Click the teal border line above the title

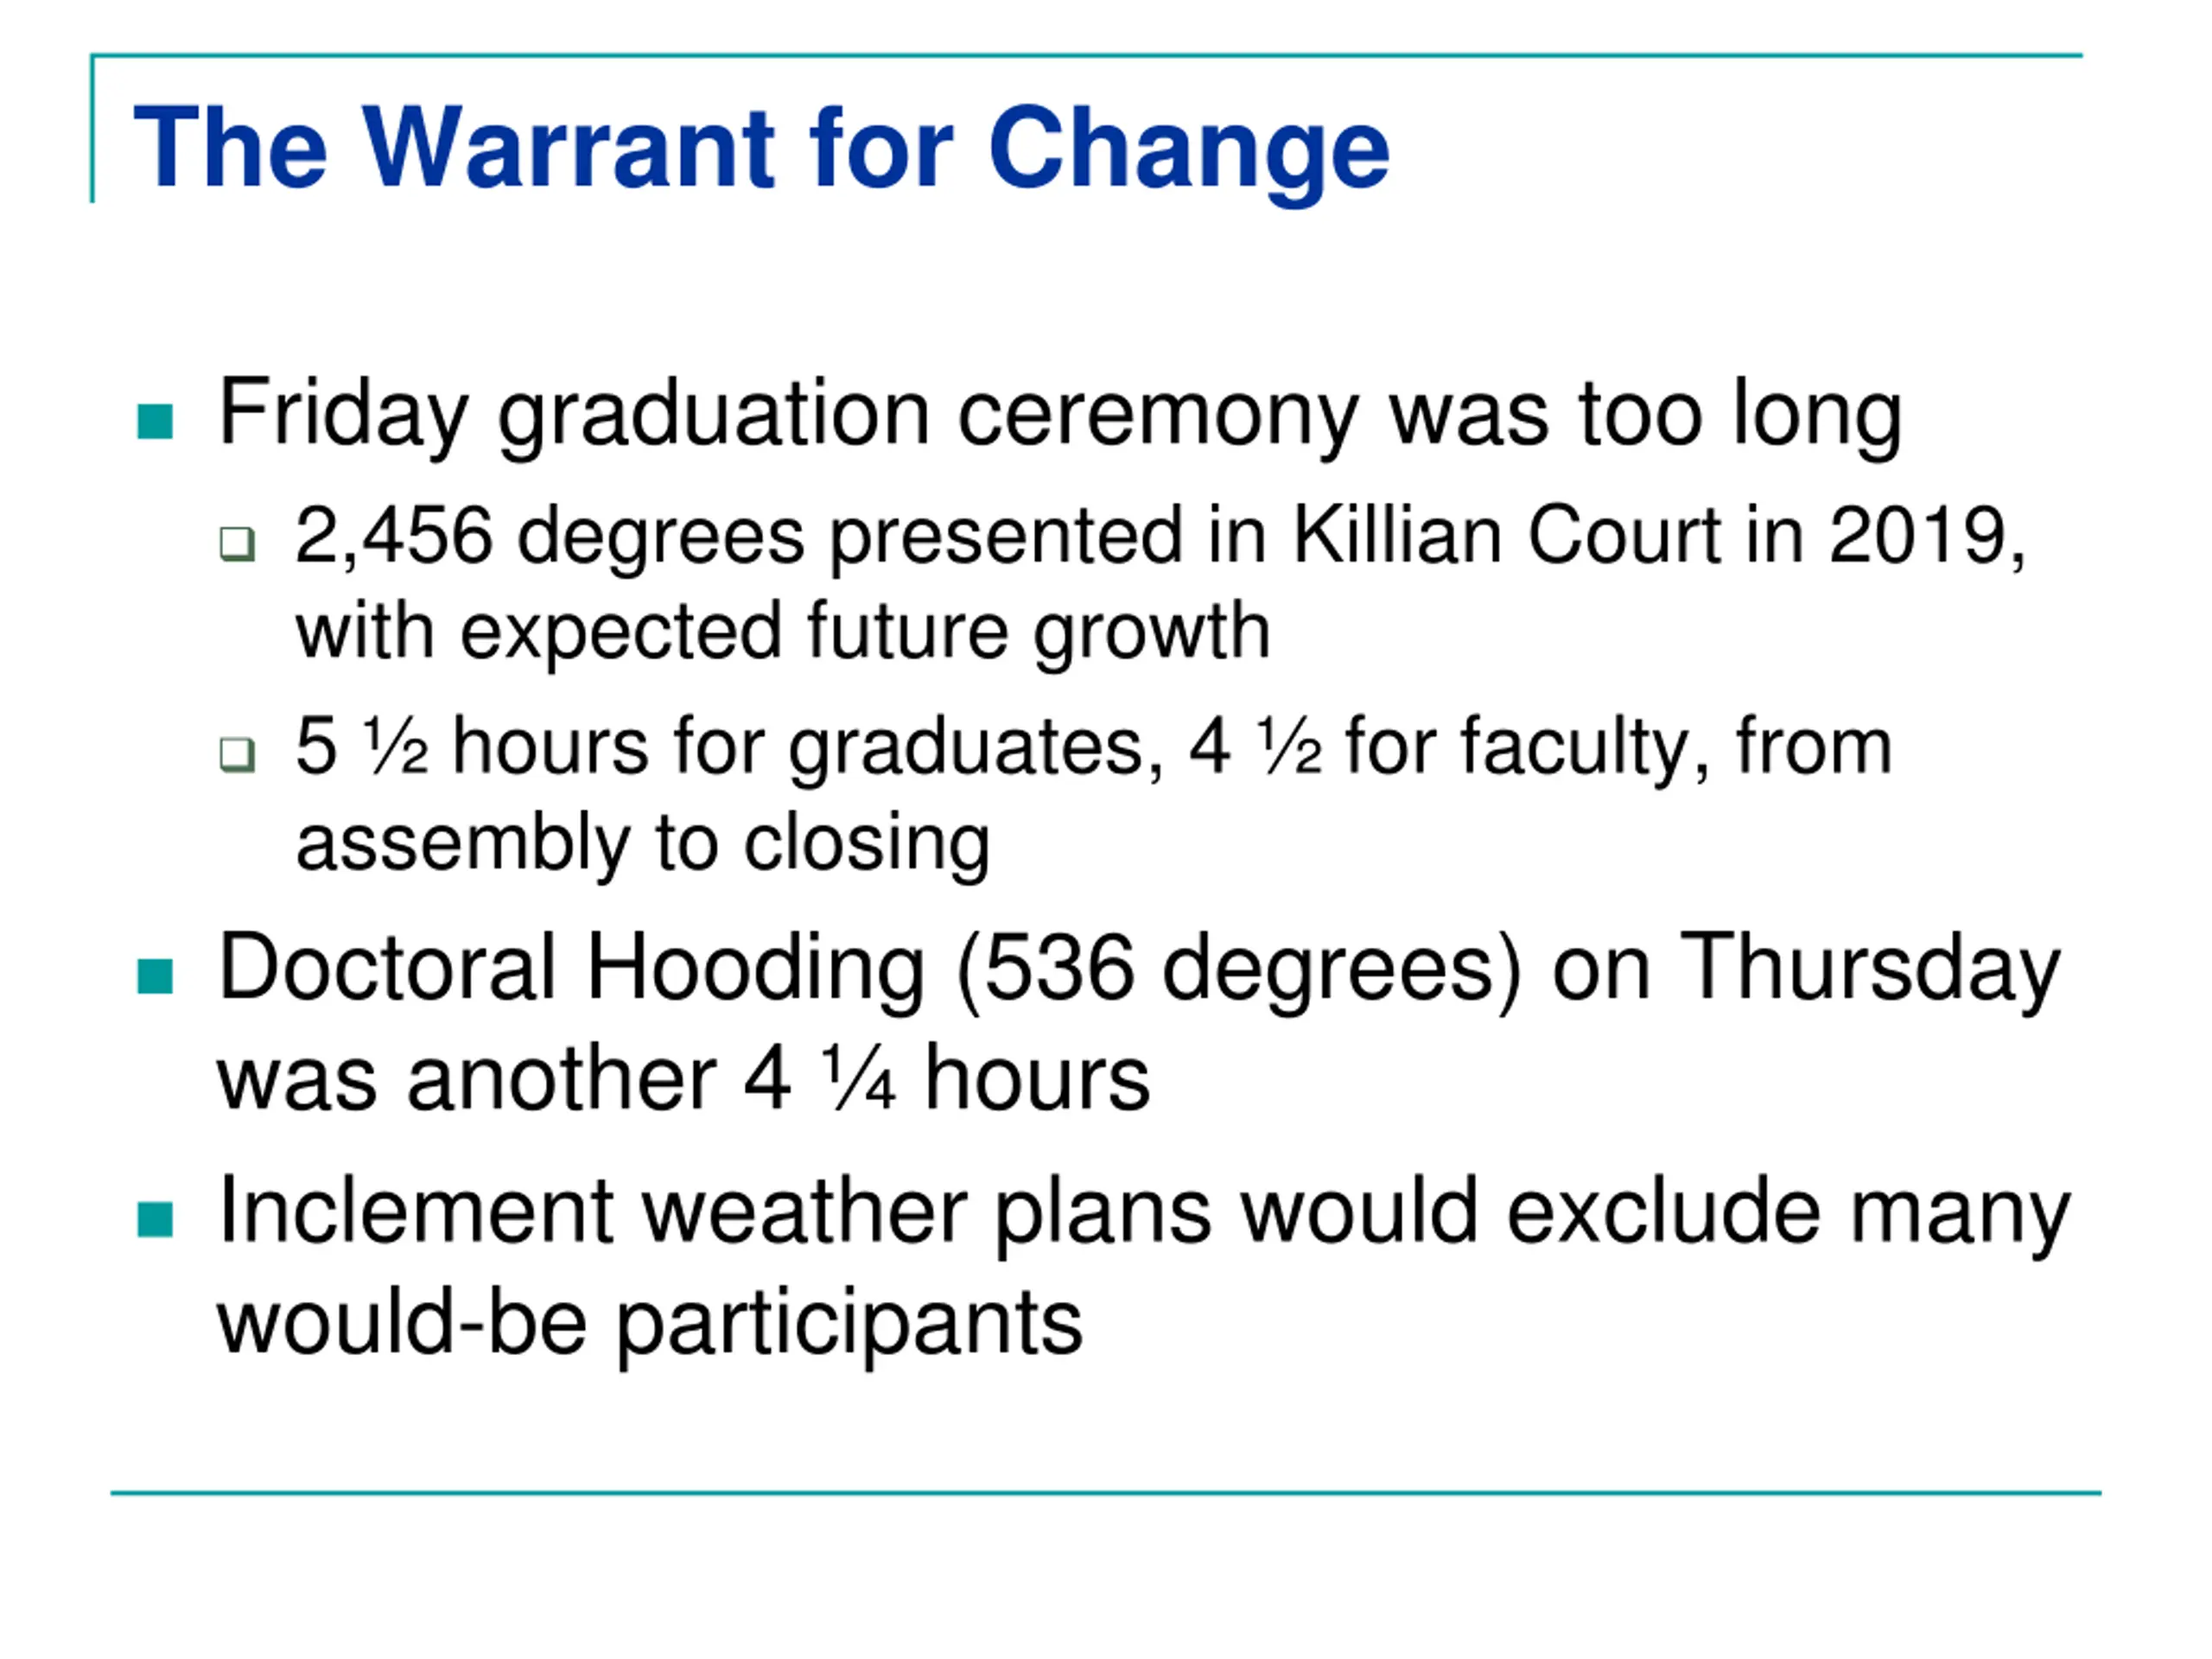coord(1085,56)
